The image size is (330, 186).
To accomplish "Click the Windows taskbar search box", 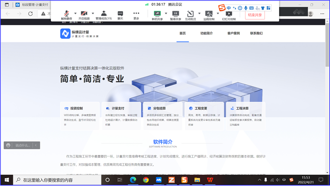I will point(57,180).
